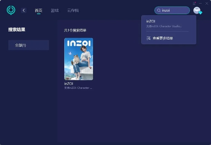Open the 首页 tab

[38, 11]
